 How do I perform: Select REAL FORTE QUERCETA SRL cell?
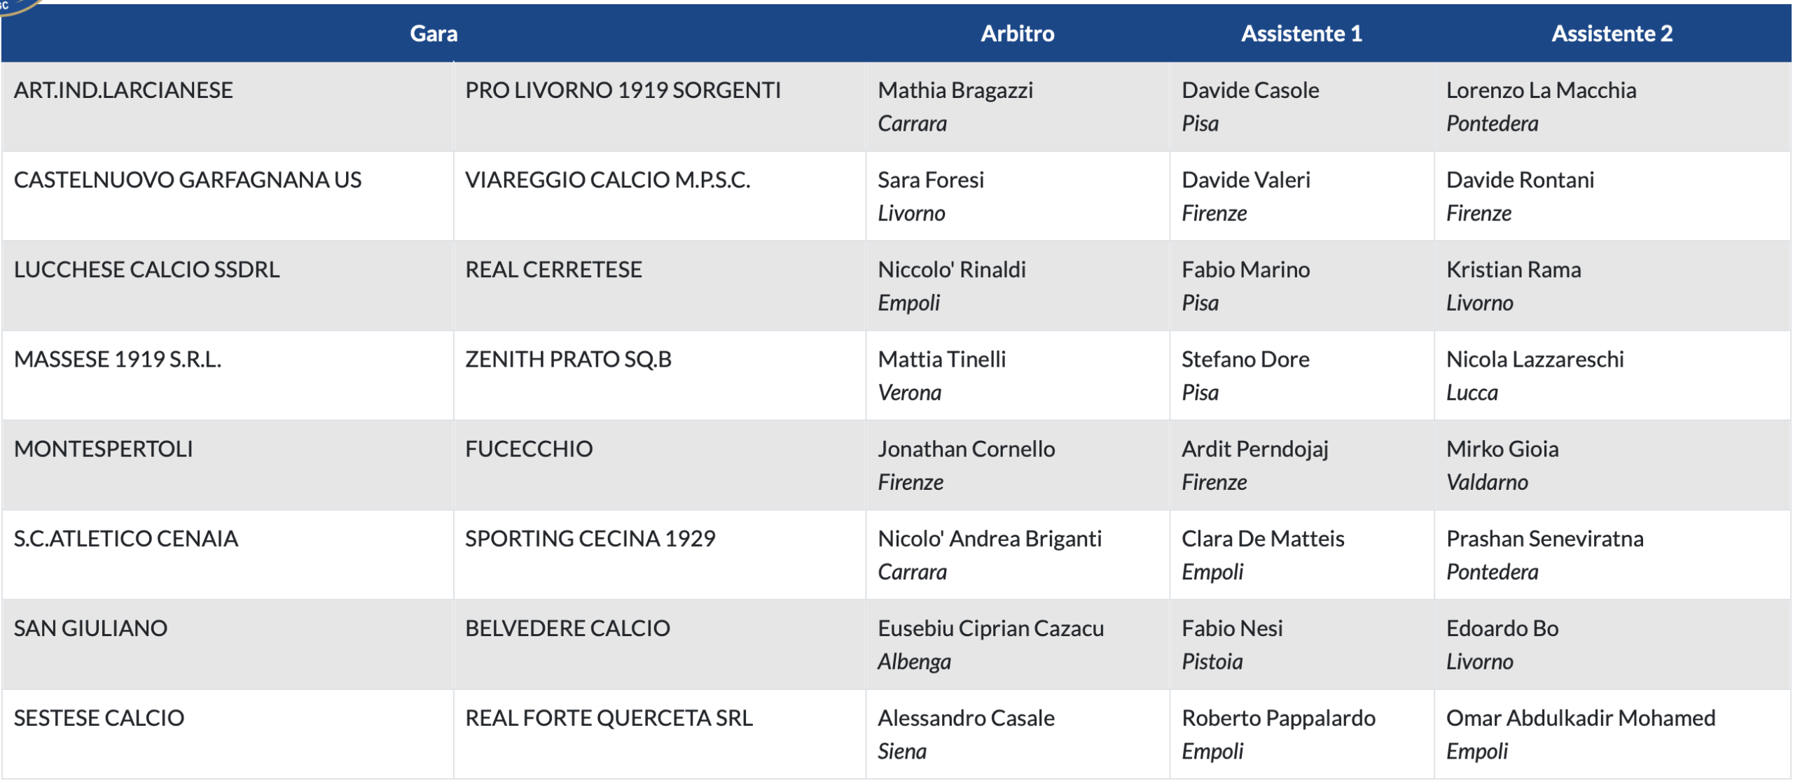(x=609, y=717)
